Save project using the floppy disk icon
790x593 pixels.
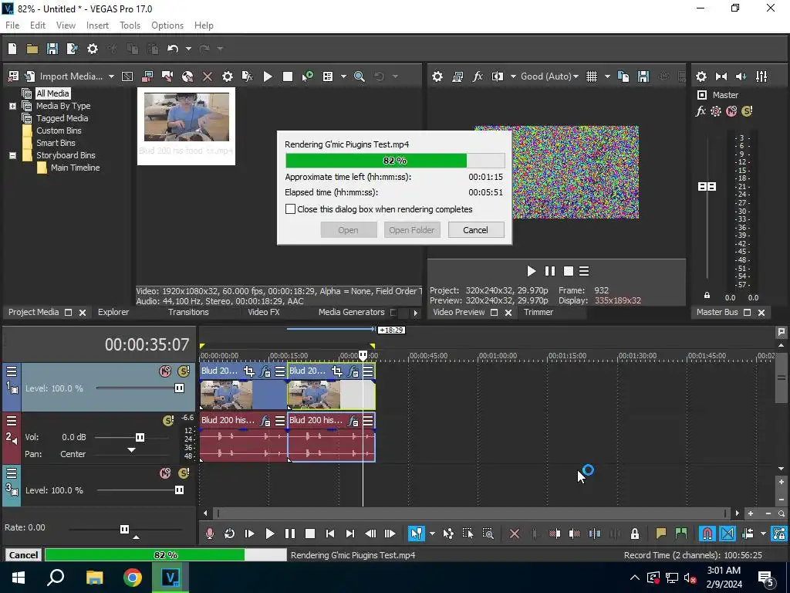click(x=52, y=49)
